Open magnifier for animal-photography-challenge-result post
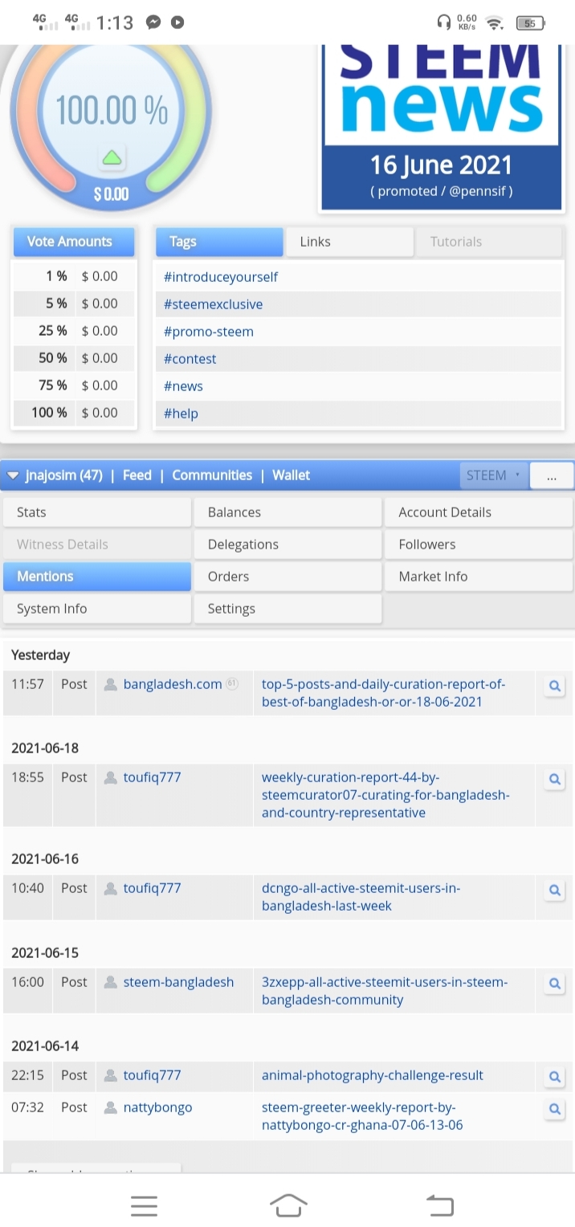Screen dimensions: 575x1227 (x=554, y=1077)
